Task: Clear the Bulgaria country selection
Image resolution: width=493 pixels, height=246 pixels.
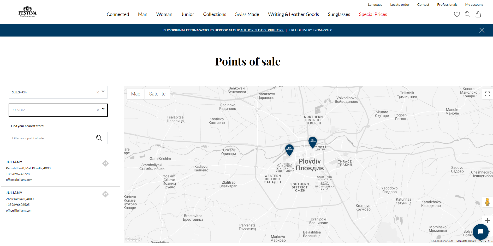Action: point(98,92)
